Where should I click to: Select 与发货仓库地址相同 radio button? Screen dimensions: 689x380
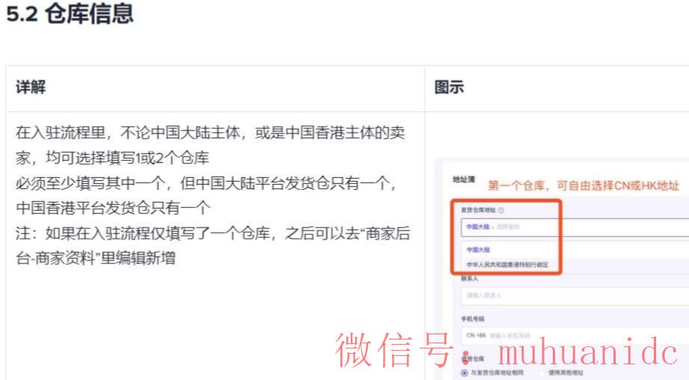(465, 372)
